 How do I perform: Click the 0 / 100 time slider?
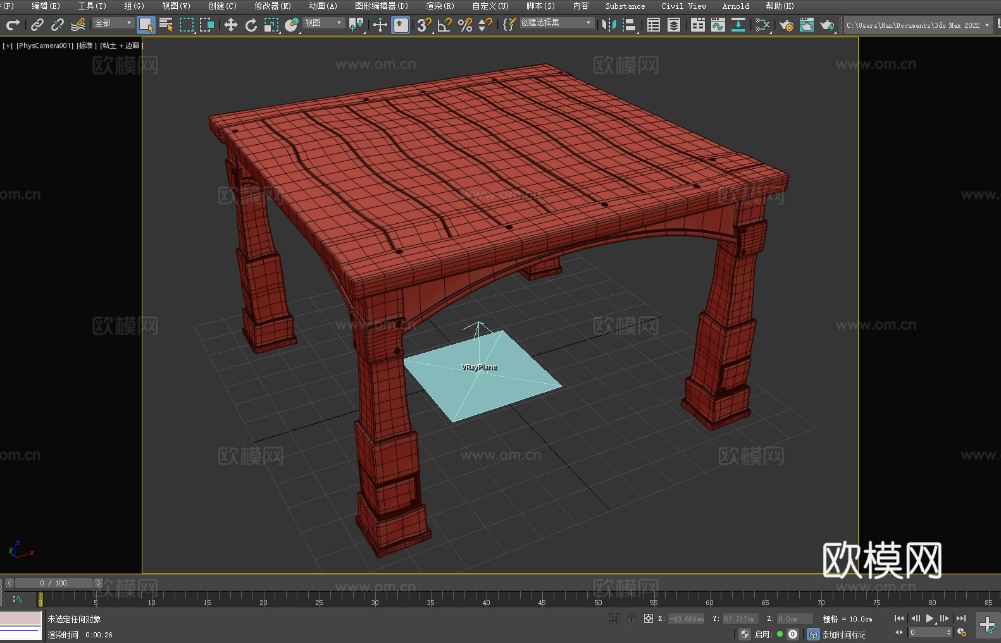click(54, 583)
